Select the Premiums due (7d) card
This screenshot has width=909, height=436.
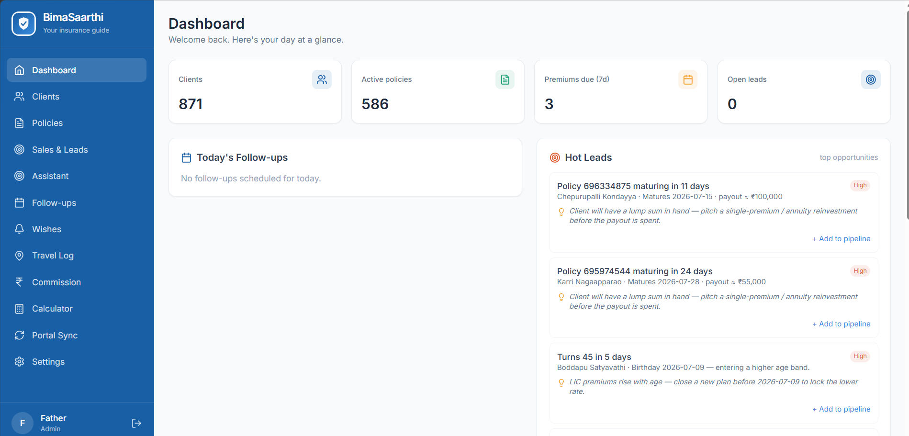(621, 91)
